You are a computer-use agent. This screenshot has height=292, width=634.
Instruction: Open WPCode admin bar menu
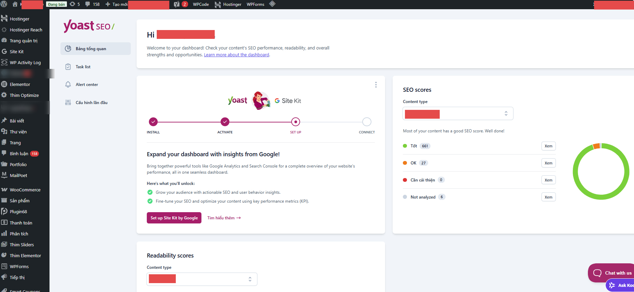click(x=201, y=4)
